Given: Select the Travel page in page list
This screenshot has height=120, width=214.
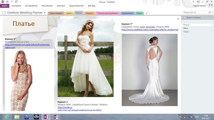Looking at the screenshot, I should tap(186, 32).
